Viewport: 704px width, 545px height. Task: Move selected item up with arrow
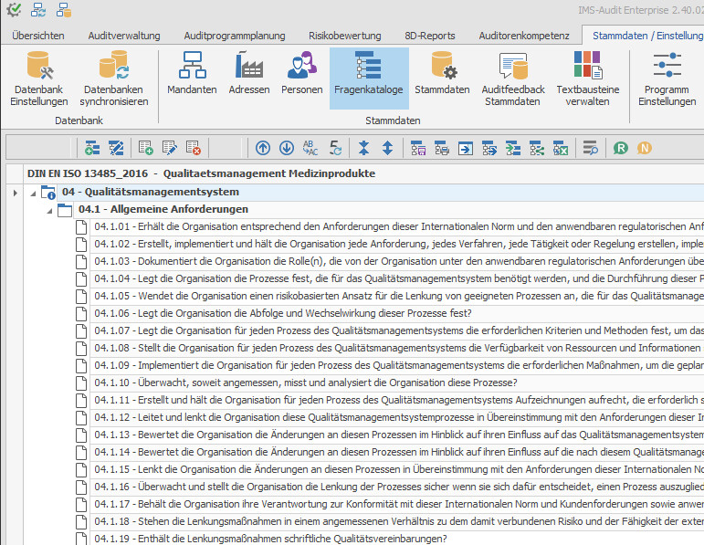[x=263, y=148]
